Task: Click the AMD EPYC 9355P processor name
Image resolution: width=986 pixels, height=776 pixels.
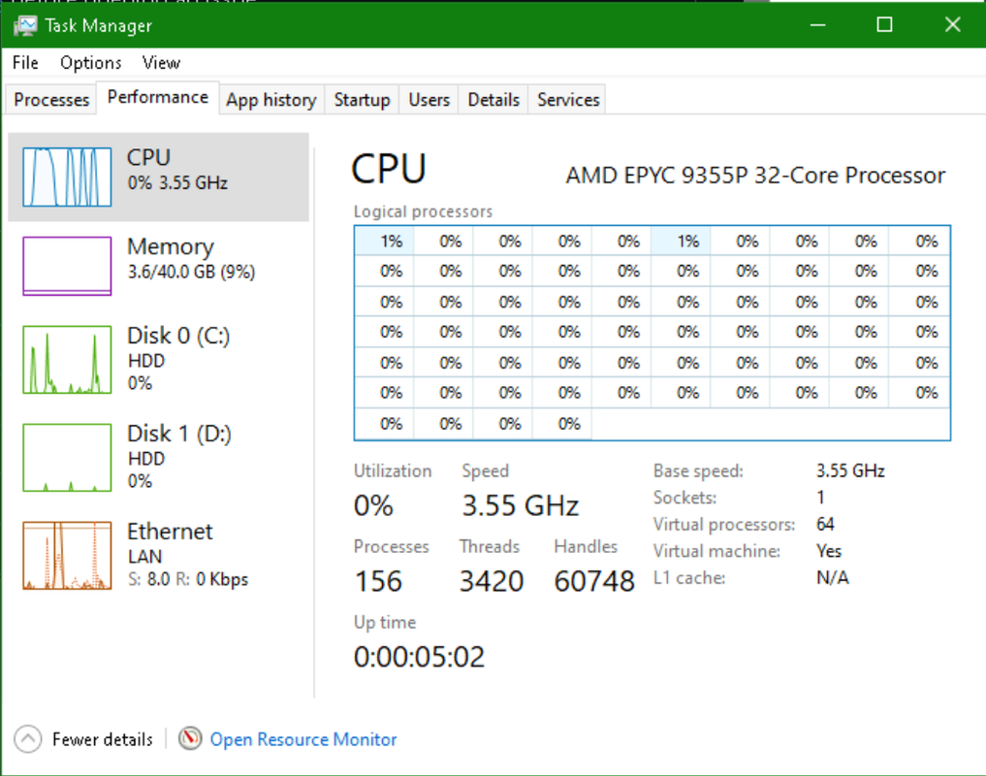Action: click(755, 176)
